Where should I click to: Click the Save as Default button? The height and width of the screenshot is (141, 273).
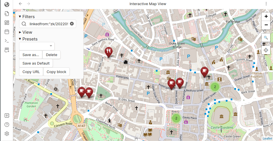coord(36,63)
